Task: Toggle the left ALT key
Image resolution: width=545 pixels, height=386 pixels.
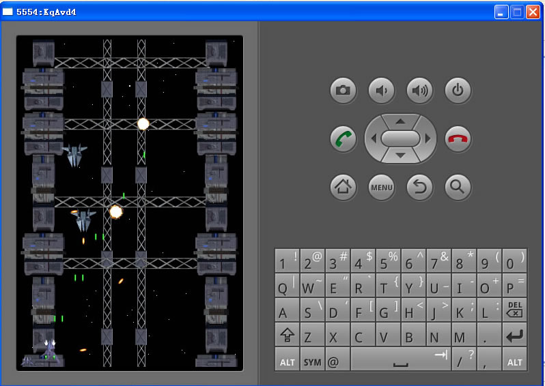Action: tap(288, 361)
